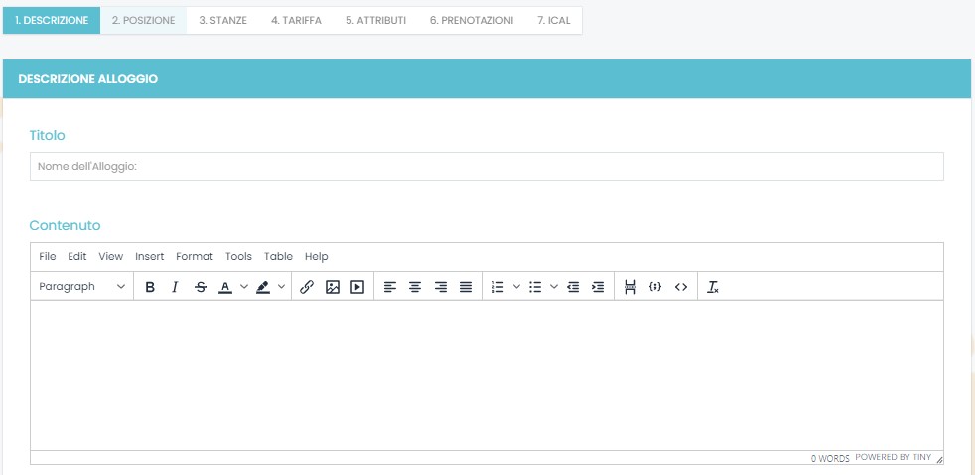The height and width of the screenshot is (475, 975).
Task: Apply the background highlight color
Action: coord(263,287)
